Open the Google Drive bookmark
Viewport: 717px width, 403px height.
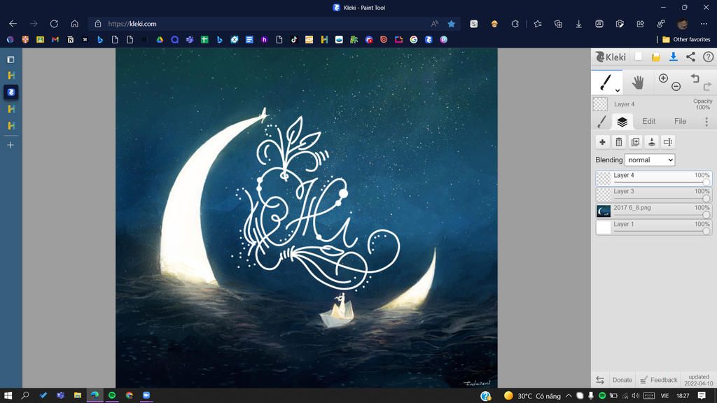[160, 40]
